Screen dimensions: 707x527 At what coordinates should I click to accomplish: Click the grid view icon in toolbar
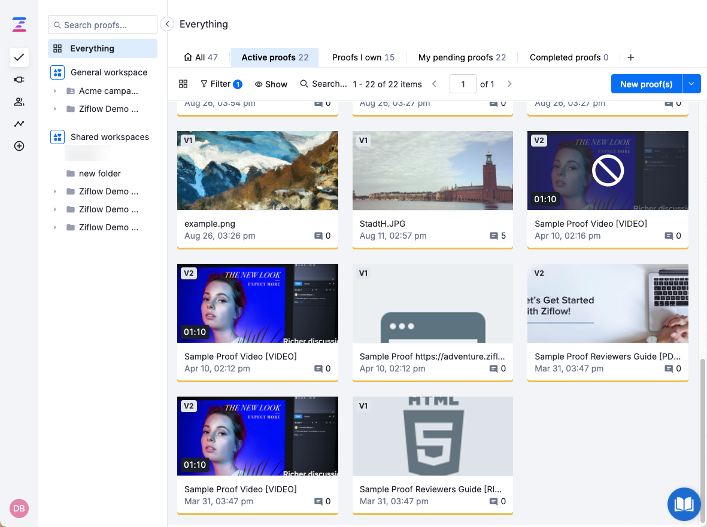point(184,84)
